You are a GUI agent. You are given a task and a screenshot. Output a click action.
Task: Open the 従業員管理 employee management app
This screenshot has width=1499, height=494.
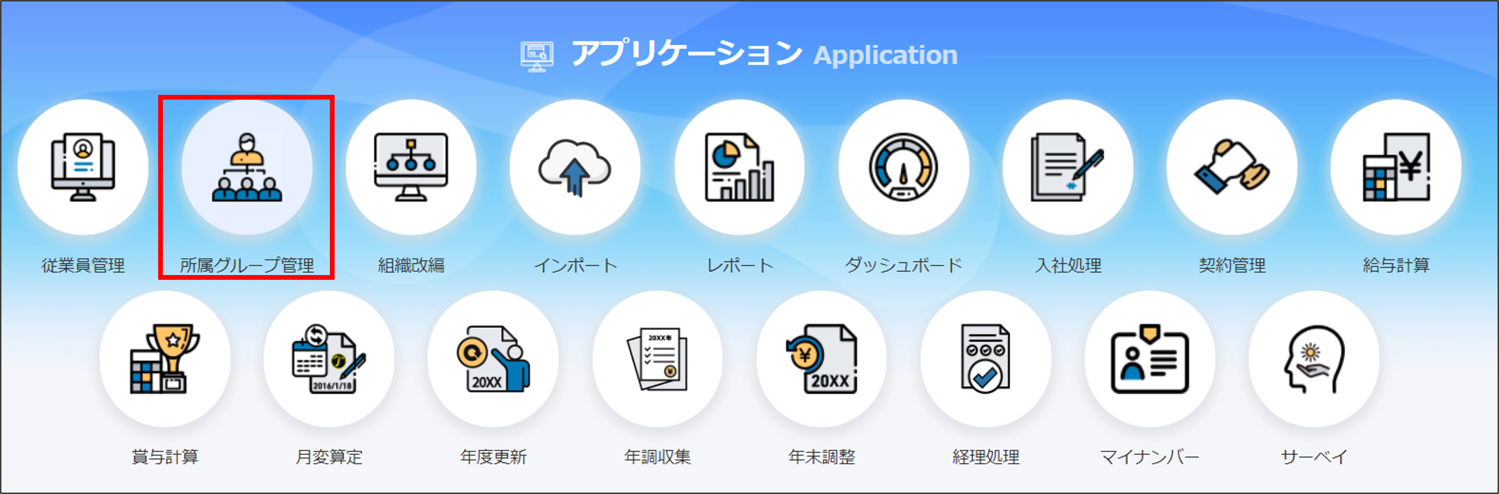[x=83, y=167]
